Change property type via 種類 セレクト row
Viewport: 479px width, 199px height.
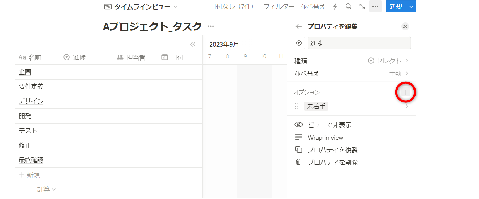(x=351, y=61)
